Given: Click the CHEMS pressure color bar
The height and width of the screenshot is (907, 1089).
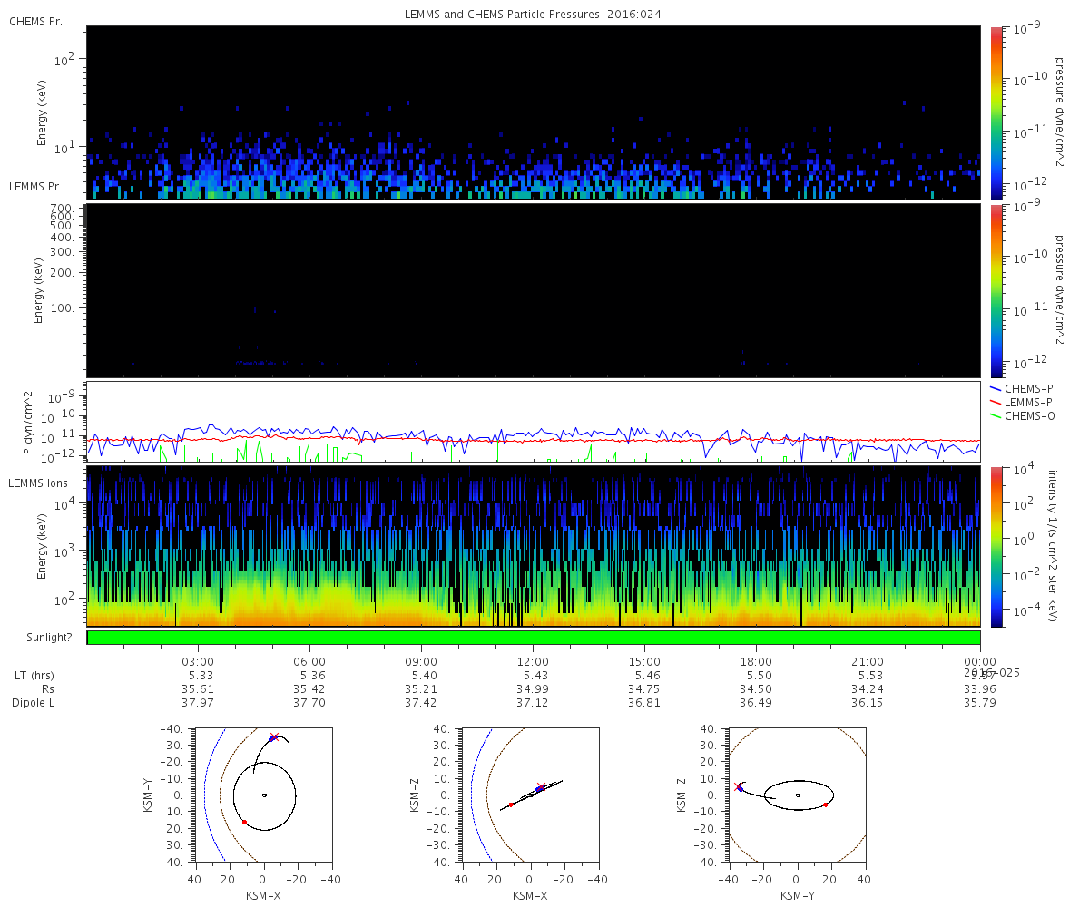Looking at the screenshot, I should click(996, 112).
